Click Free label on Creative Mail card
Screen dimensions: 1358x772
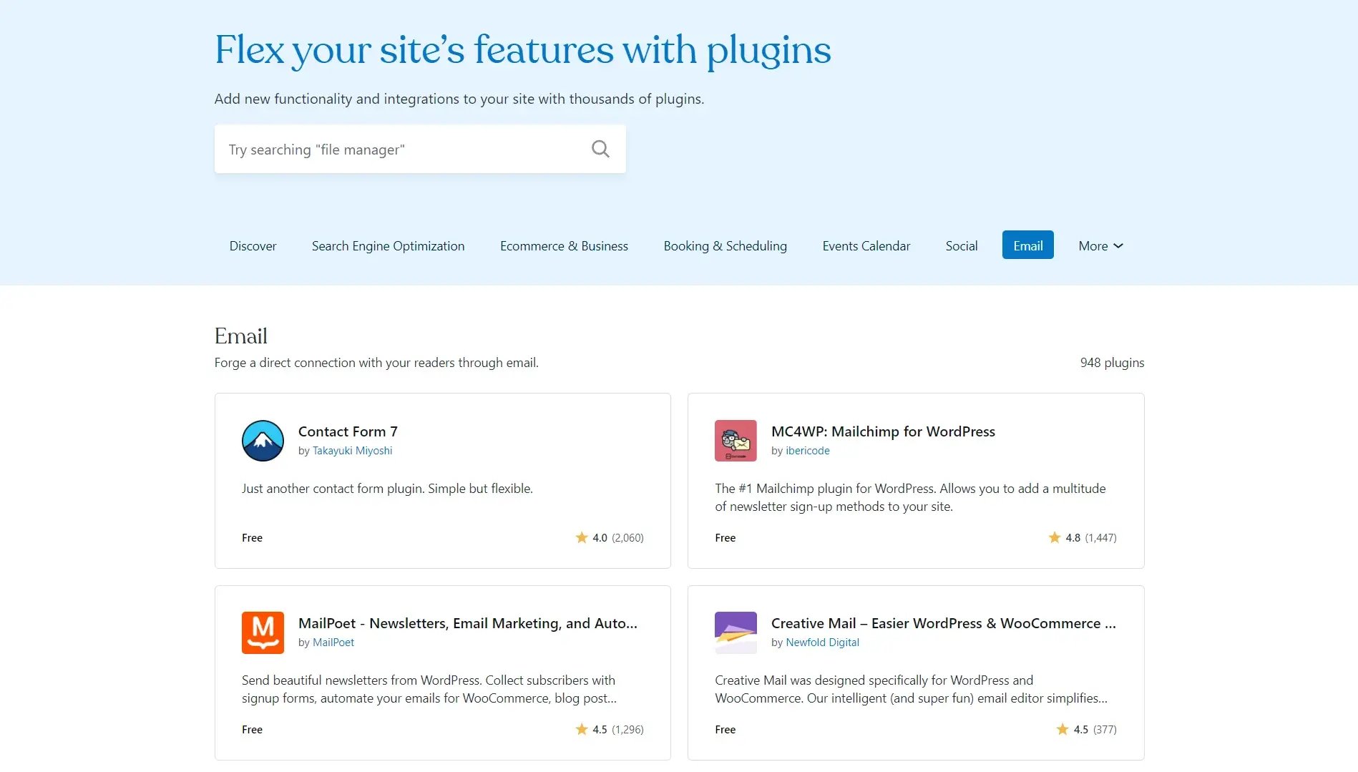pos(725,729)
